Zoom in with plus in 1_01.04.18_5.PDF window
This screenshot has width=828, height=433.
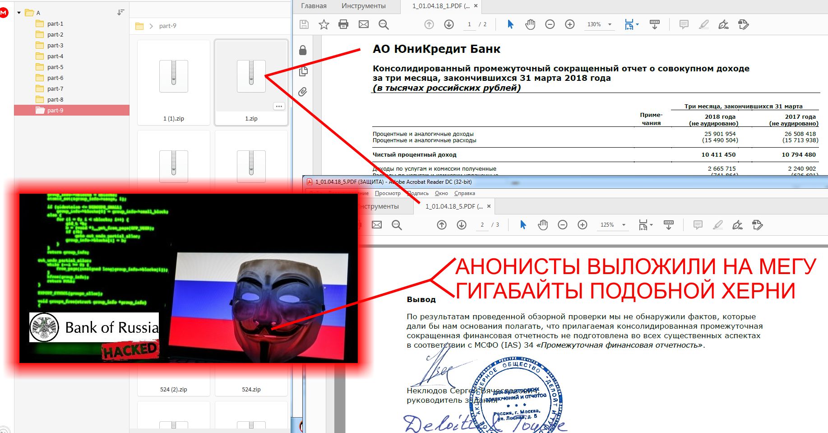tap(583, 225)
